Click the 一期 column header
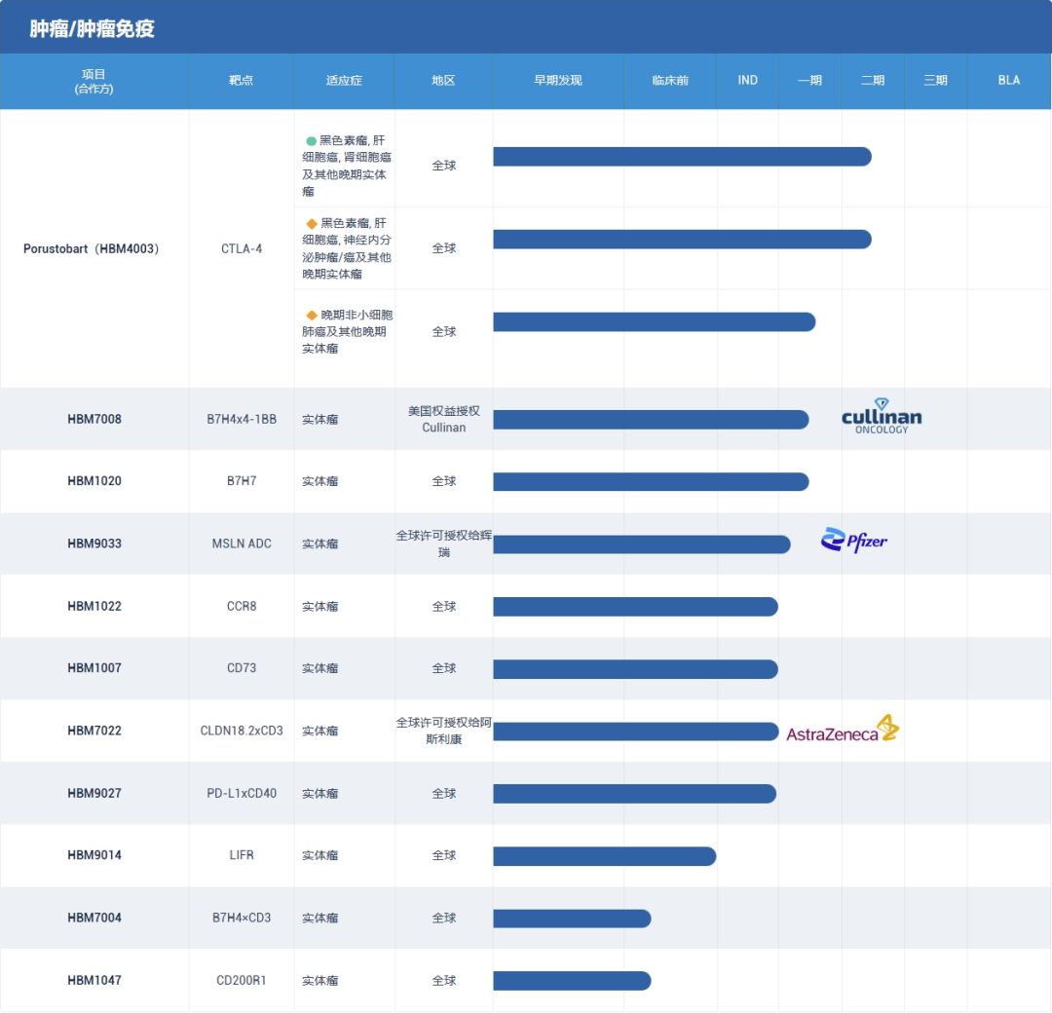 (809, 81)
